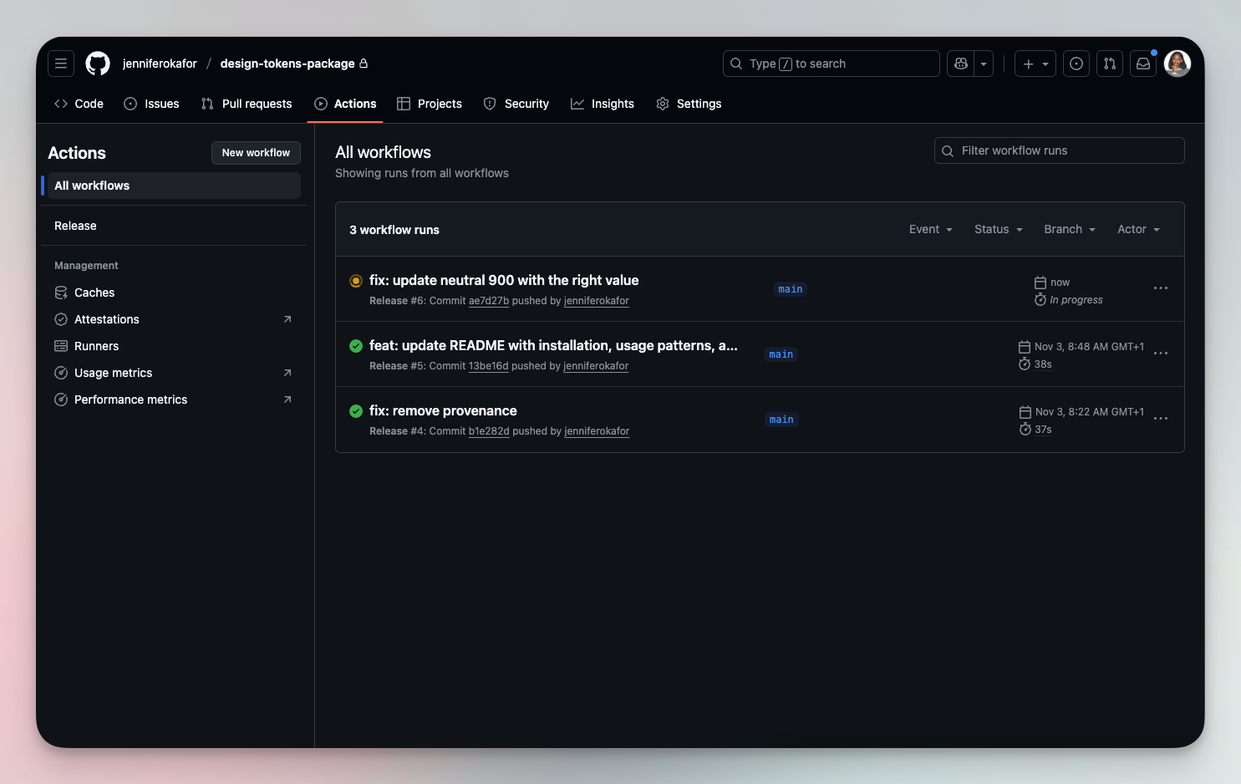Open the plus Create new menu
This screenshot has width=1241, height=784.
pyautogui.click(x=1035, y=64)
